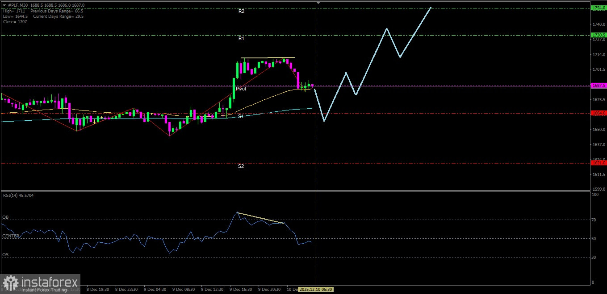Click the 30 level on RSI scale
This screenshot has height=294, width=607.
(594, 257)
